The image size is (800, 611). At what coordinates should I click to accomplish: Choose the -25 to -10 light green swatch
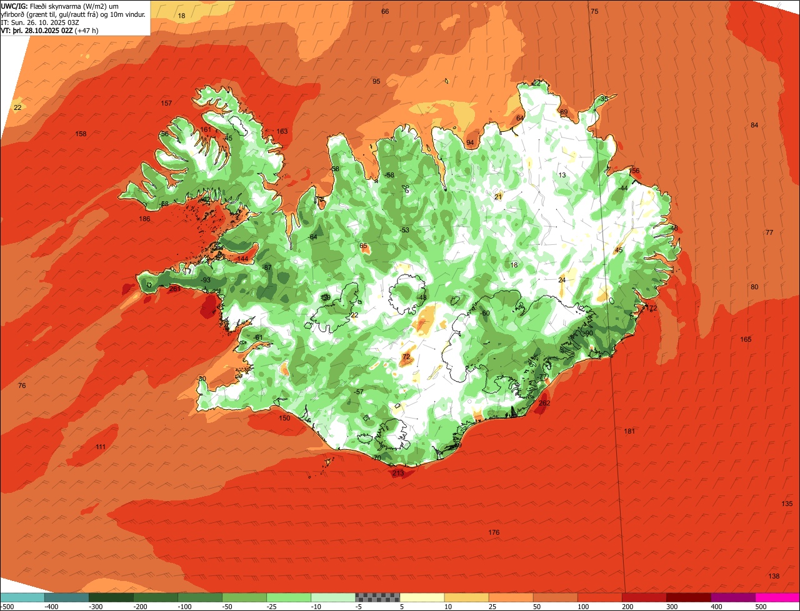[x=288, y=597]
